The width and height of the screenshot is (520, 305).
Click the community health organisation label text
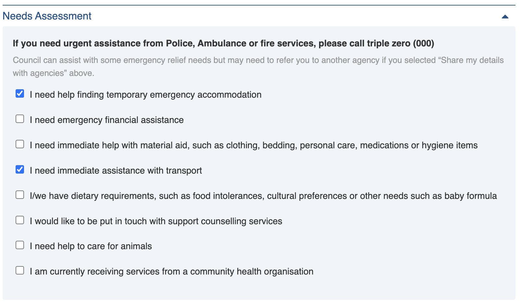(171, 272)
